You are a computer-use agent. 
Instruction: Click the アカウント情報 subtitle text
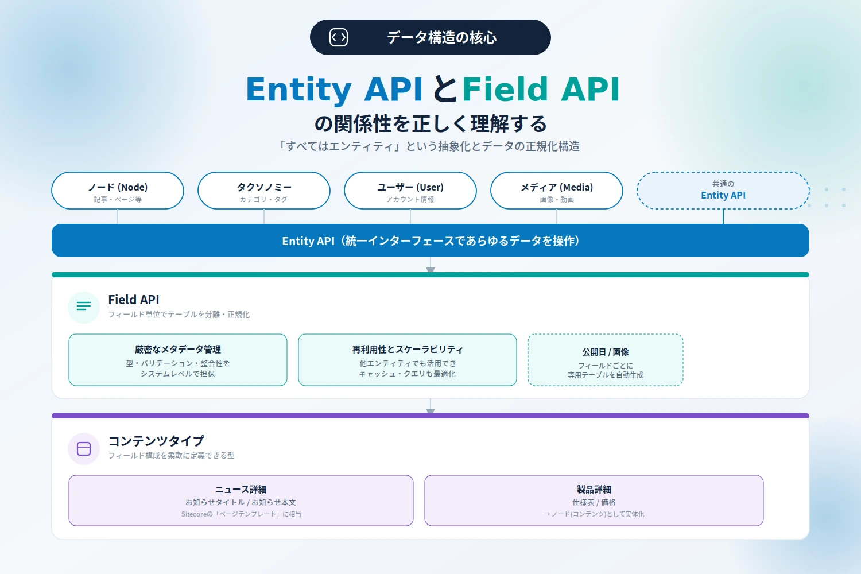tap(410, 200)
